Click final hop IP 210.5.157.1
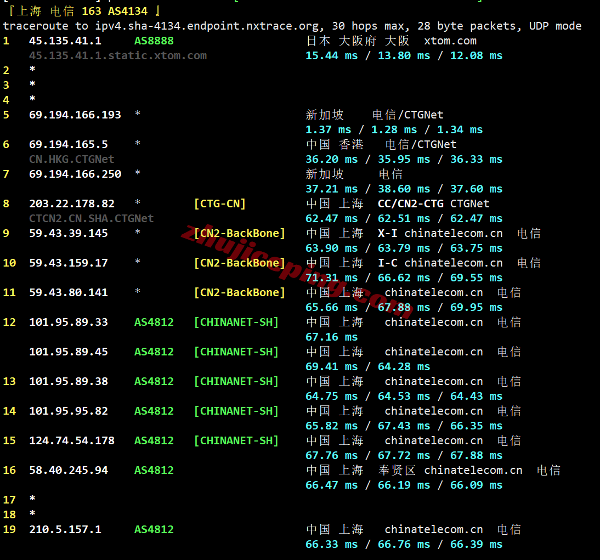This screenshot has width=600, height=560. (65, 529)
